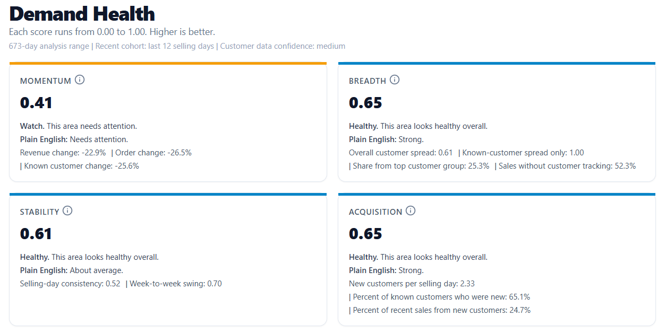The height and width of the screenshot is (333, 666).
Task: Select the Momentum score 0.41
Action: 36,102
